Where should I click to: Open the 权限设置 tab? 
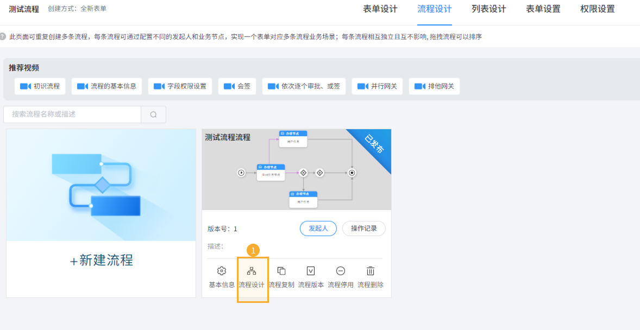[598, 9]
